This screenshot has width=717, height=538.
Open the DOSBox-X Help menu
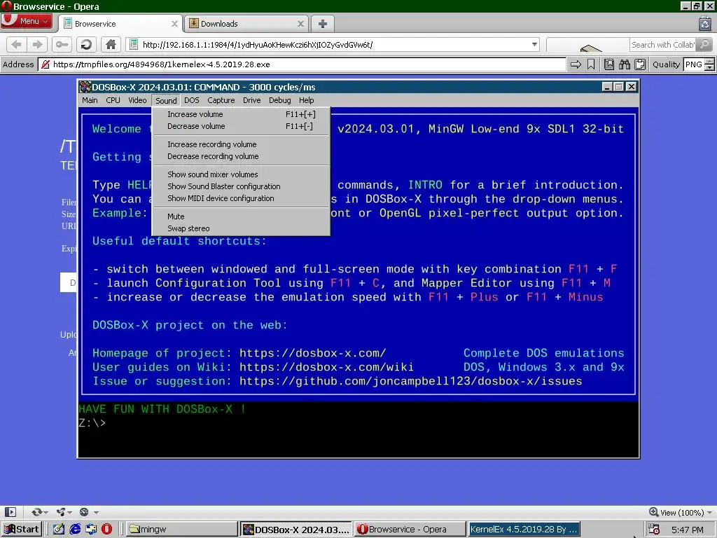(x=307, y=100)
